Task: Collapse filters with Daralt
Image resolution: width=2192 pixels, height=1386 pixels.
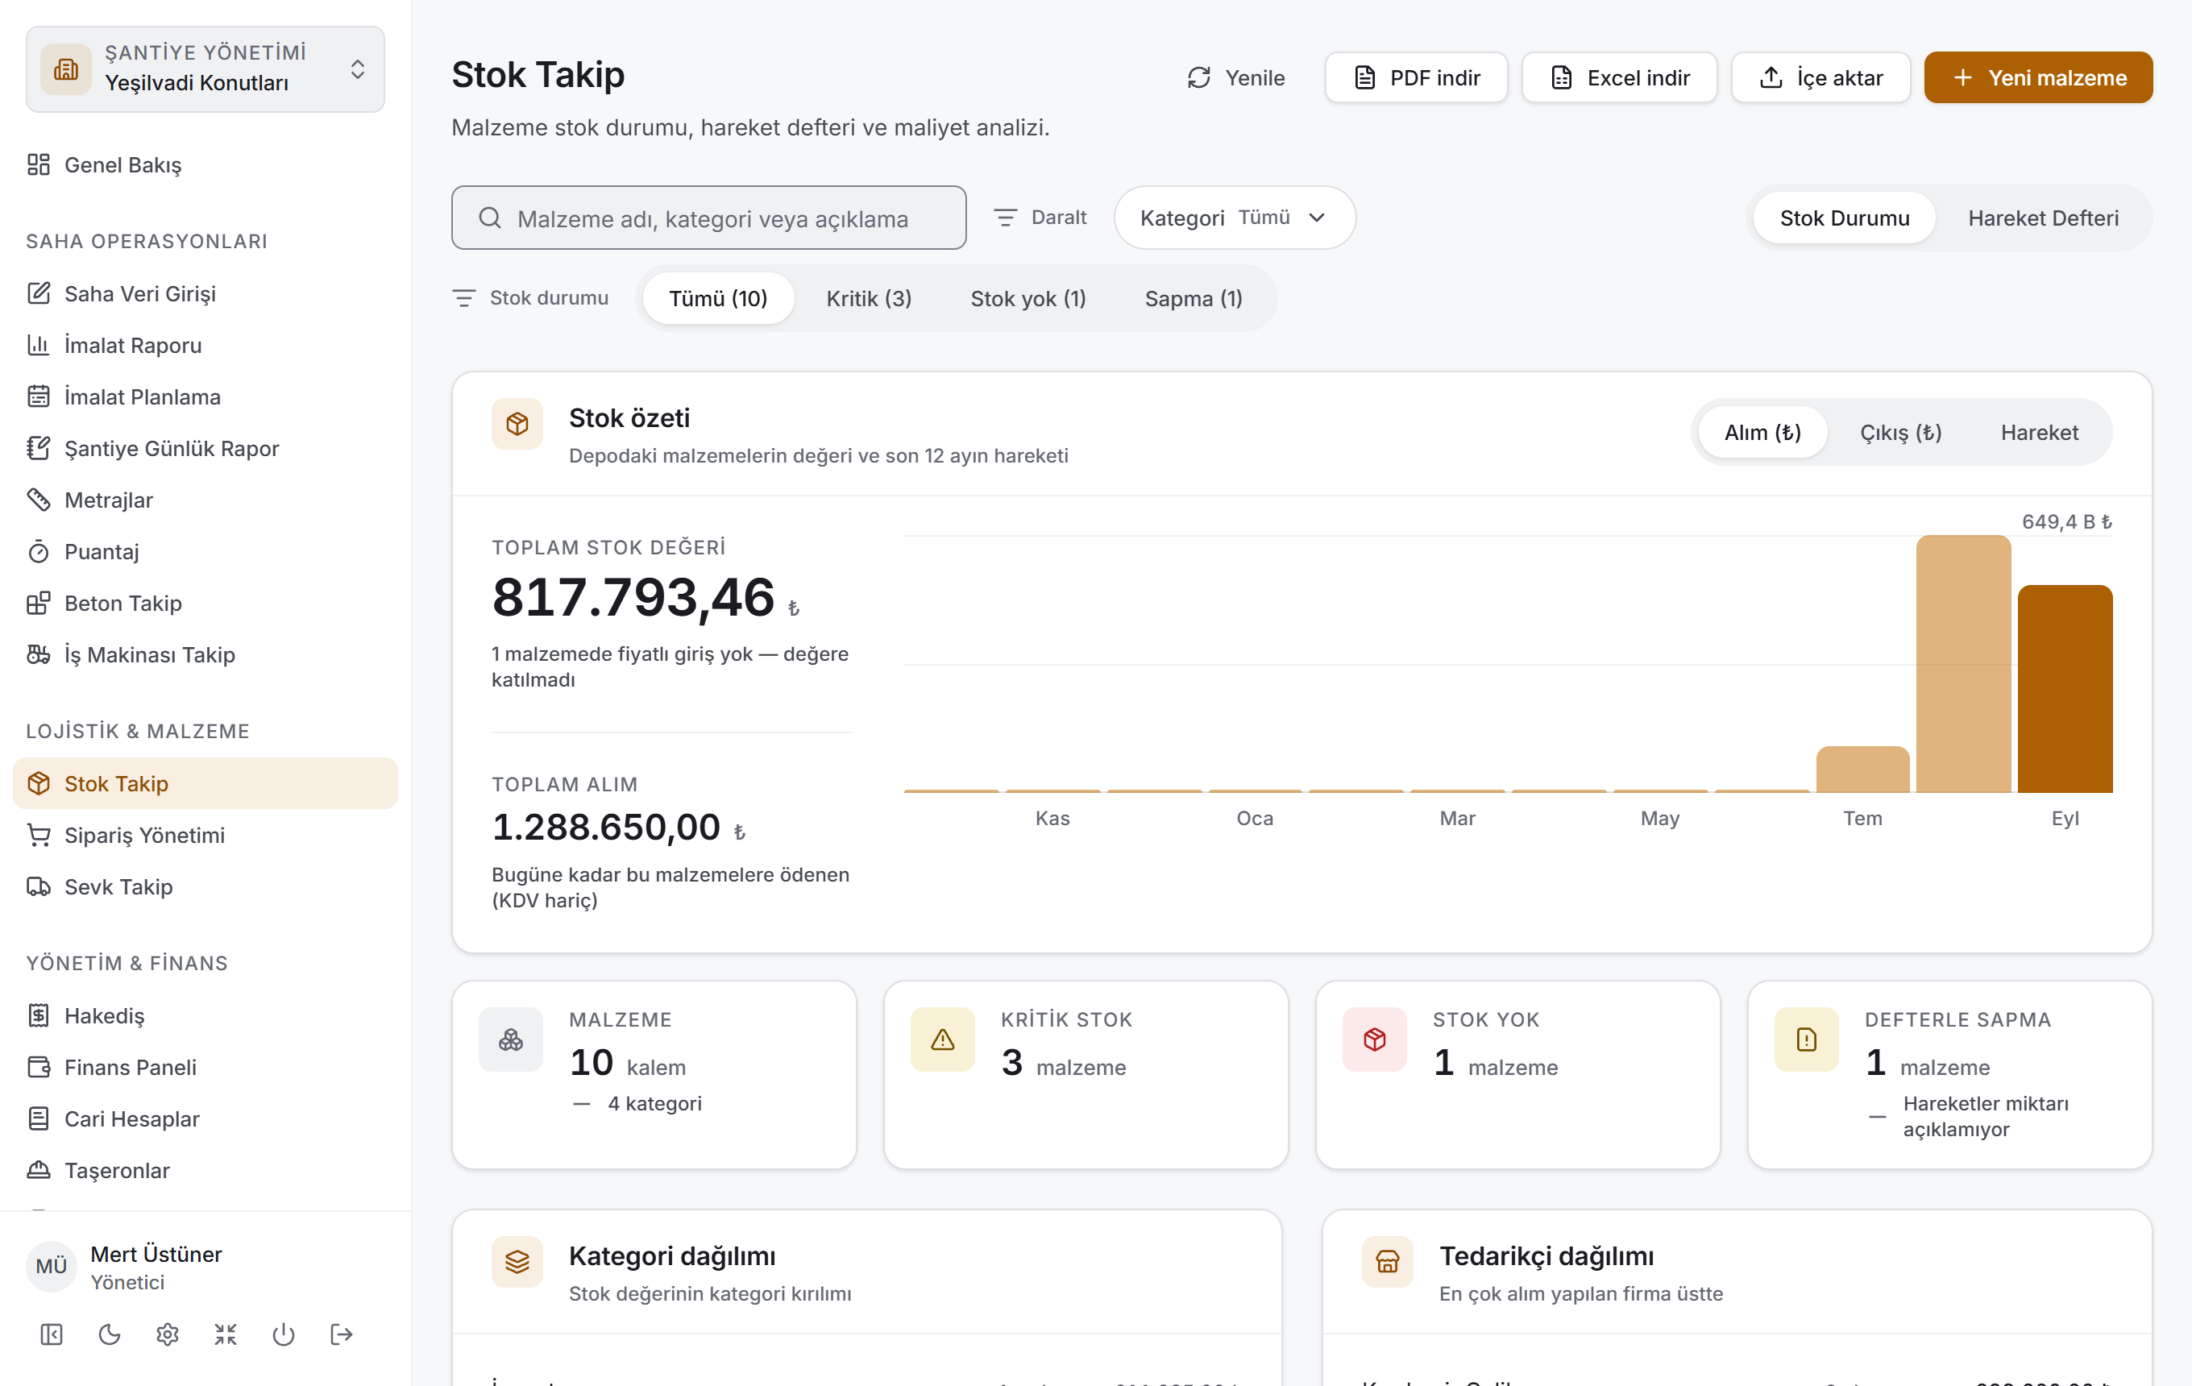Action: tap(1040, 218)
